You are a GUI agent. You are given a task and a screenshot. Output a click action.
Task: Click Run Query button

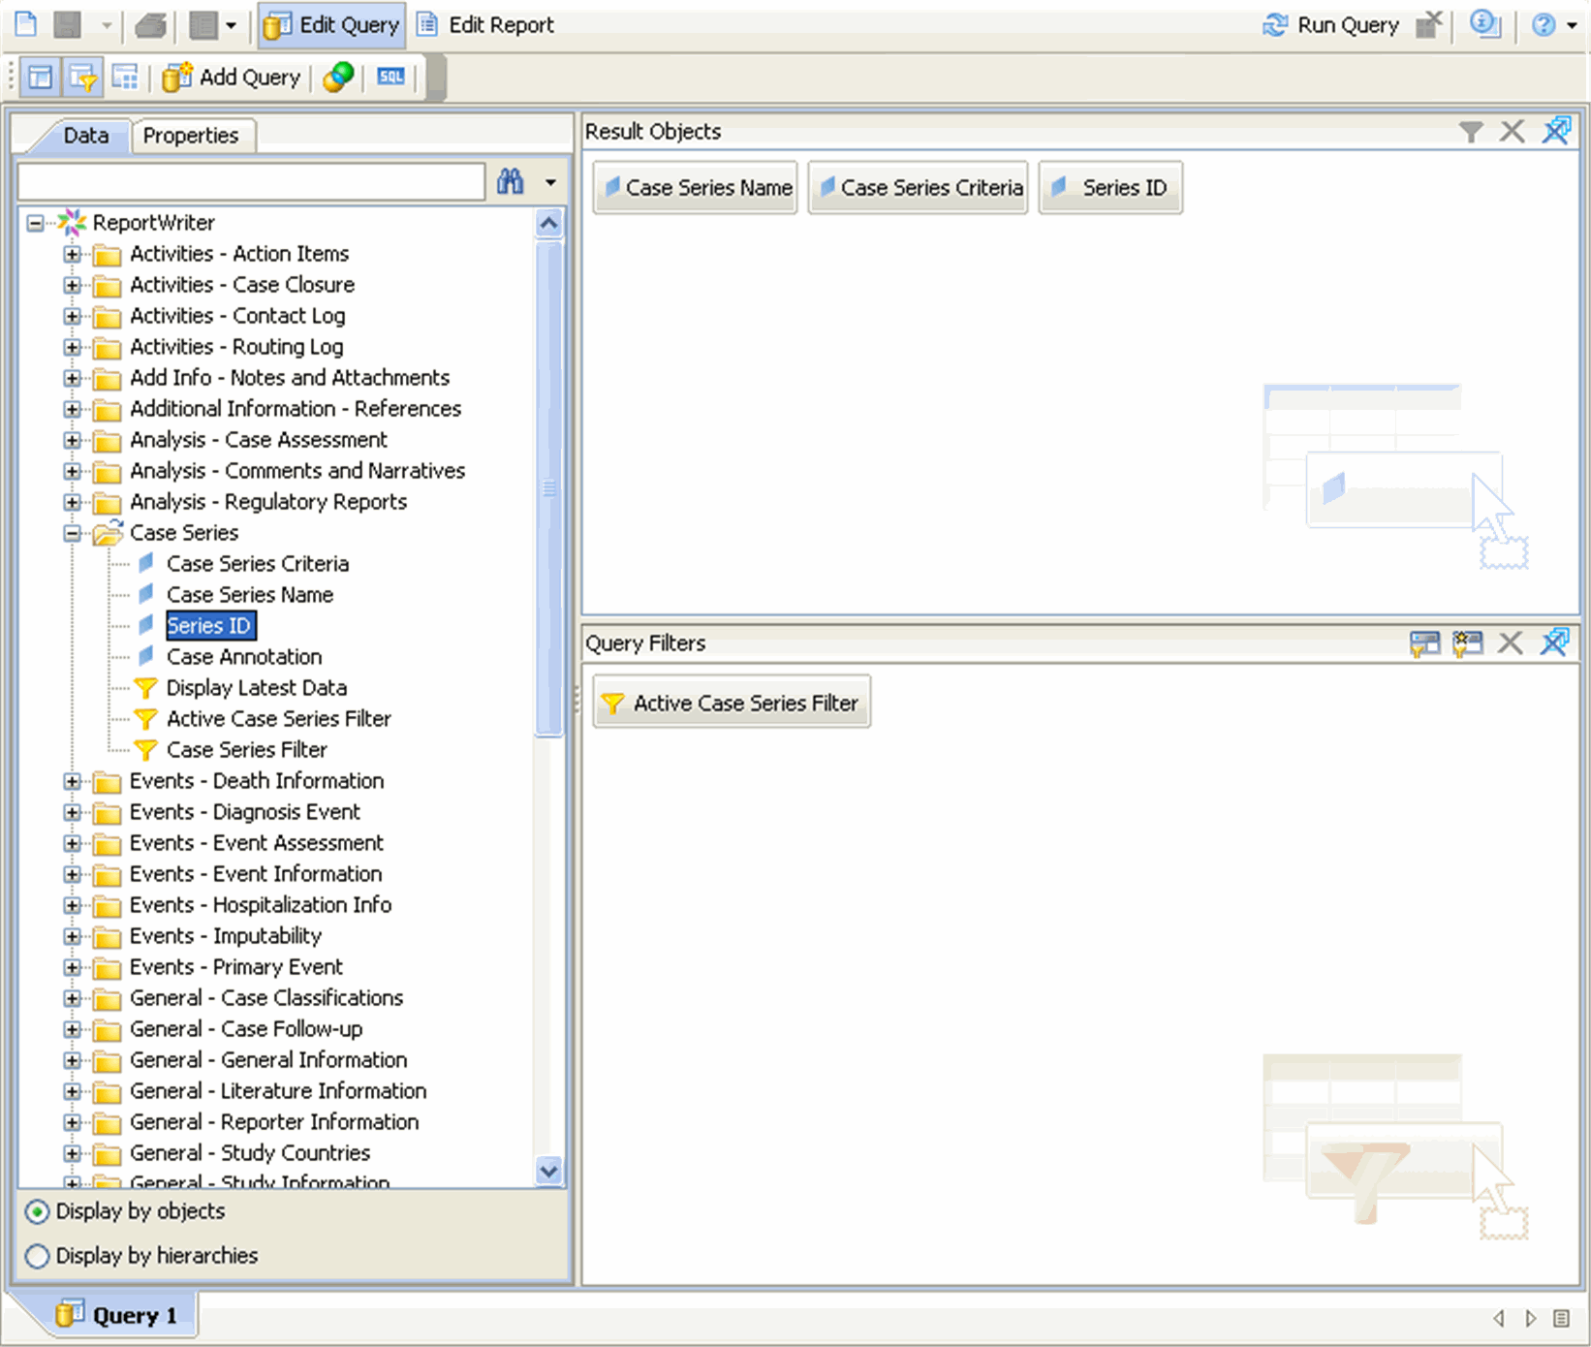point(1330,25)
